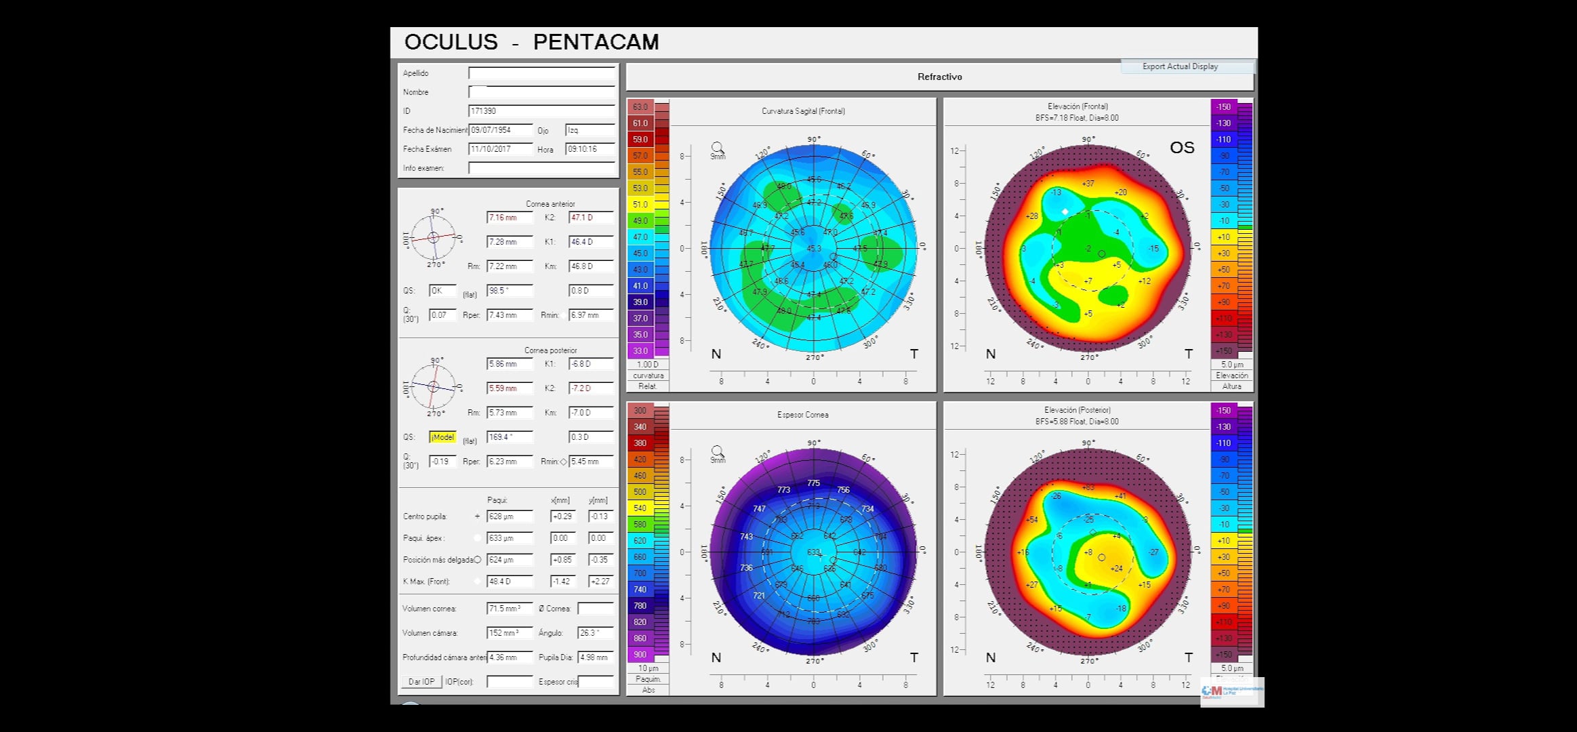Click the Pupila Dia field showing 4.98 mm
Viewport: 1577px width, 732px height.
(596, 657)
